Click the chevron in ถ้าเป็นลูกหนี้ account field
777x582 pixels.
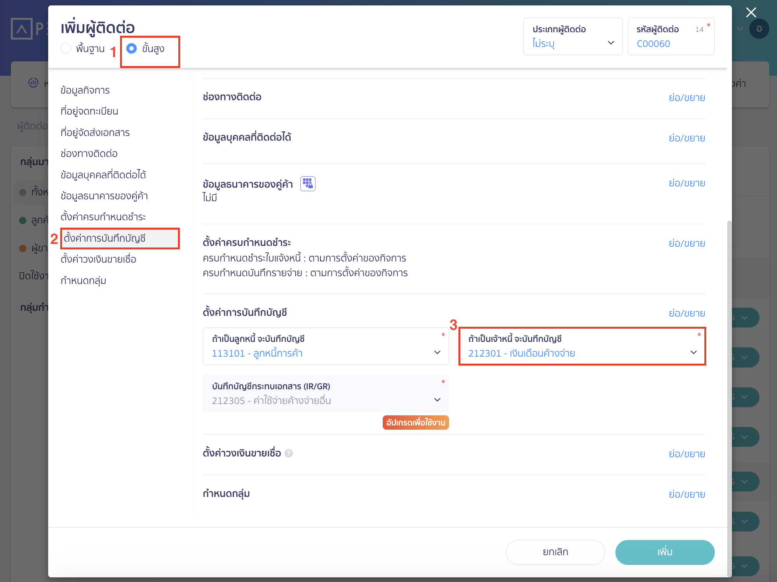pos(437,352)
